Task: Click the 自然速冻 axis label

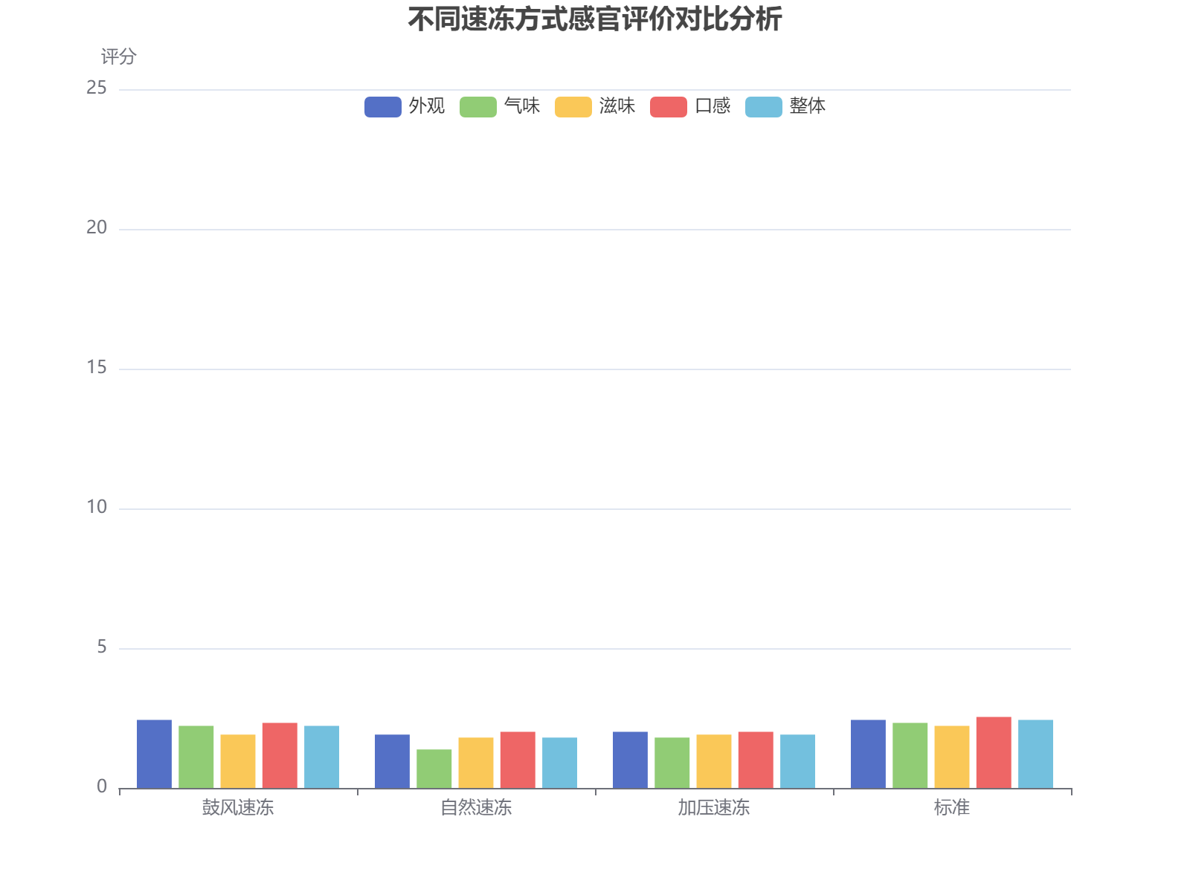Action: 475,807
